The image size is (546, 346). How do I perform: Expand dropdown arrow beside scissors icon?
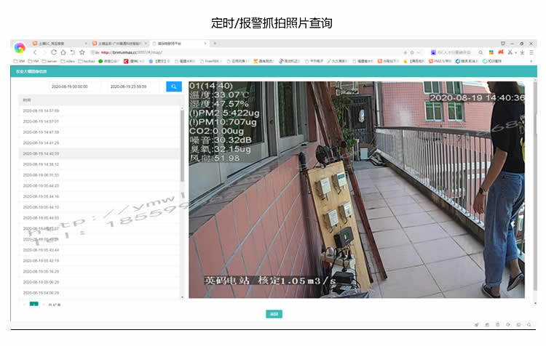(x=515, y=52)
